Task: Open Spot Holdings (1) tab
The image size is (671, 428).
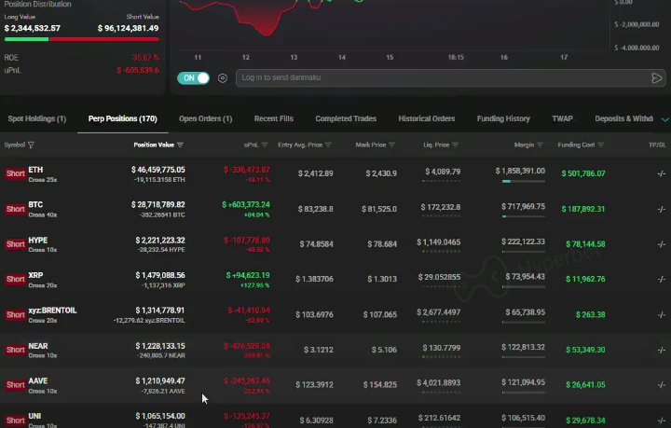Action: tap(36, 119)
